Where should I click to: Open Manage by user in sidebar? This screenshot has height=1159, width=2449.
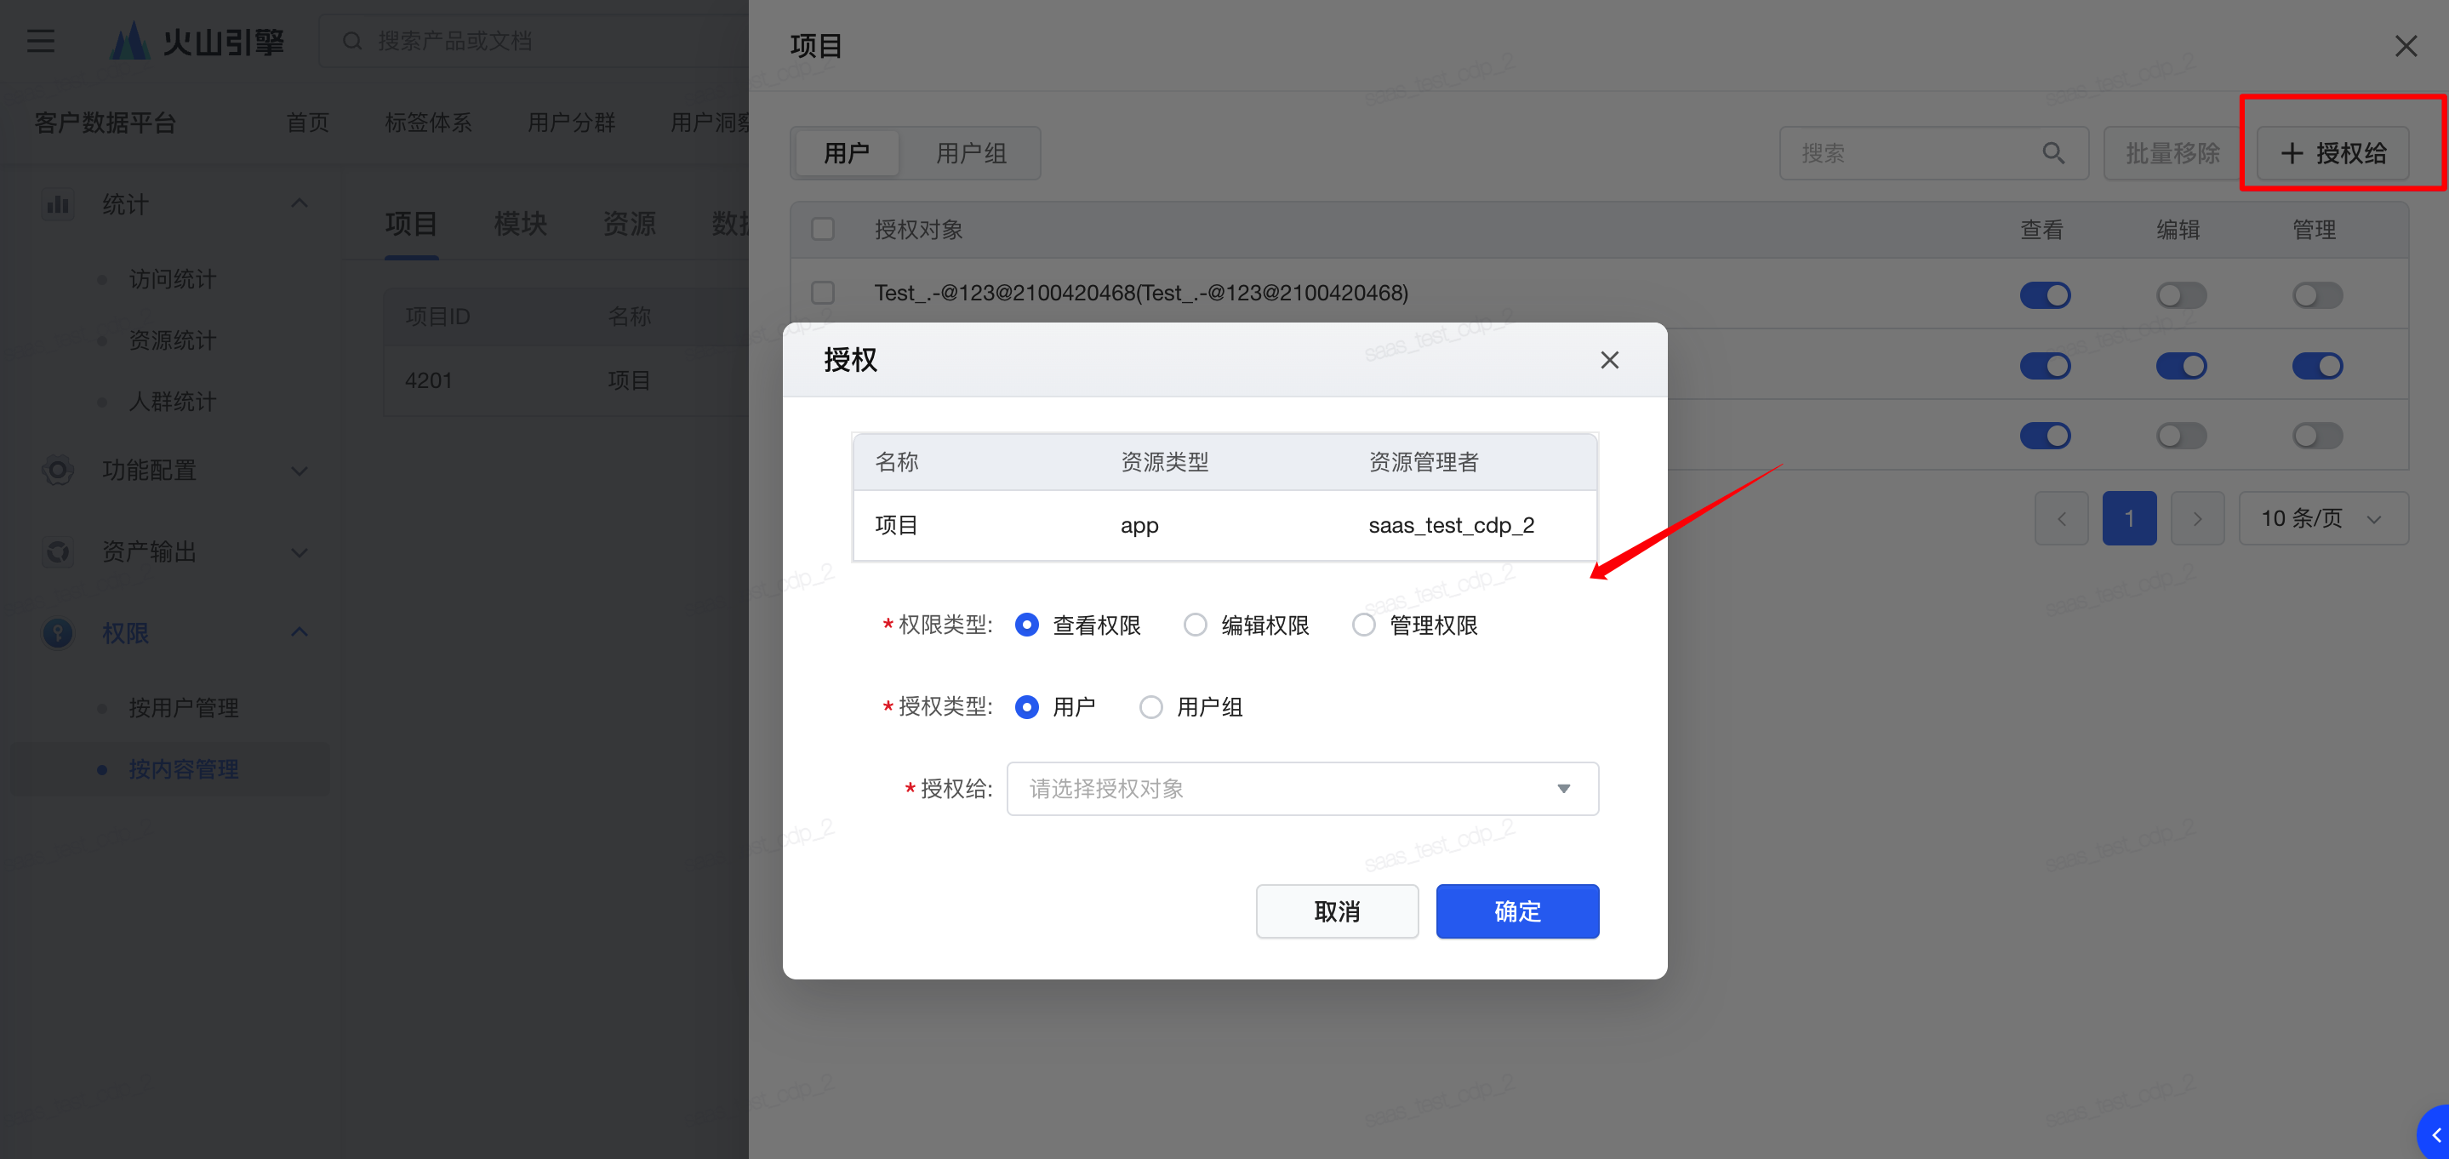coord(184,707)
